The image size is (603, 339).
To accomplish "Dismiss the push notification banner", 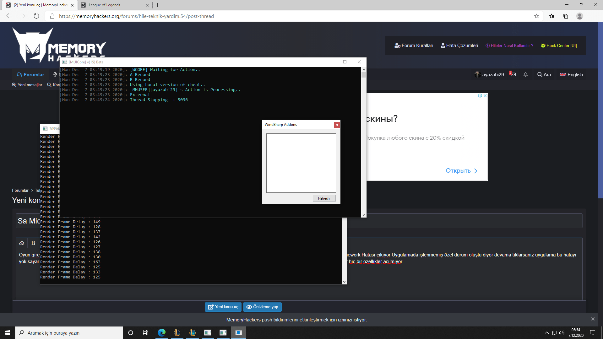I will 593,319.
